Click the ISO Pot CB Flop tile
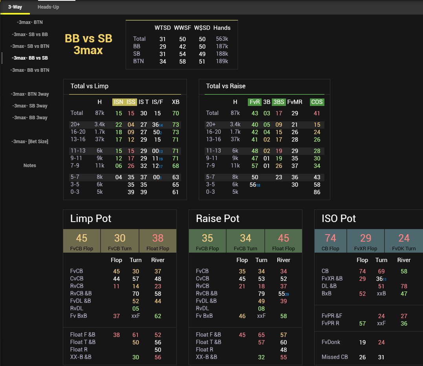Viewport: 423px width, 366px height. (x=331, y=241)
